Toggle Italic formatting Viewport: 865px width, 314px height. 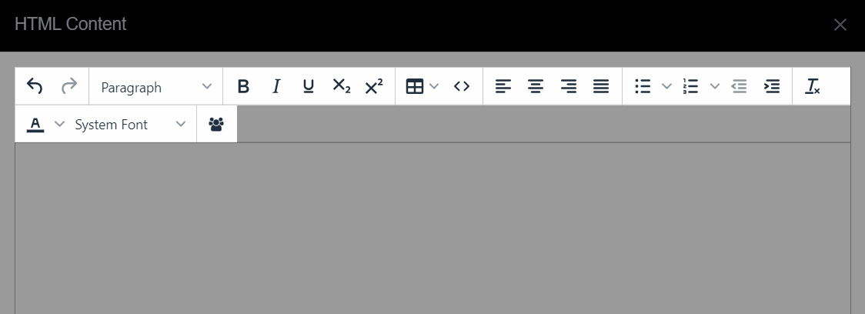coord(276,87)
